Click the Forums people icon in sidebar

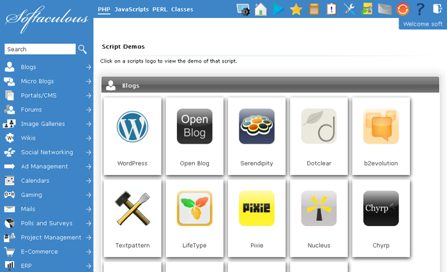10,109
